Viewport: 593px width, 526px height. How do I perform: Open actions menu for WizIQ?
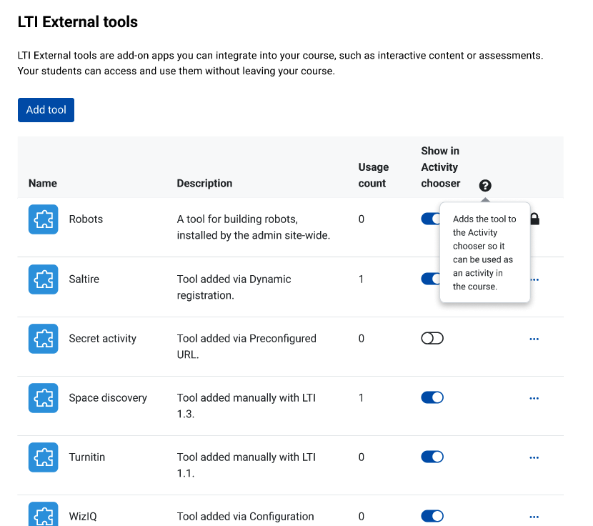pyautogui.click(x=534, y=517)
